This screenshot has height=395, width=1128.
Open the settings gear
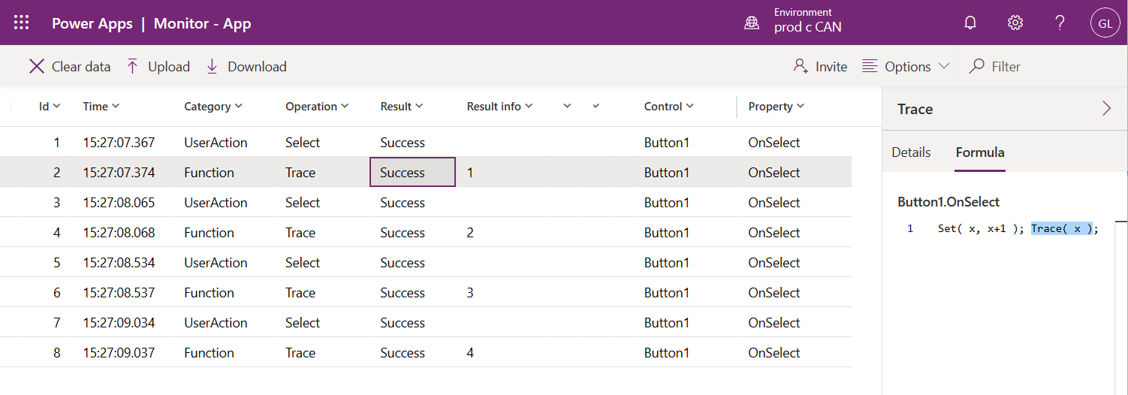coord(1015,23)
